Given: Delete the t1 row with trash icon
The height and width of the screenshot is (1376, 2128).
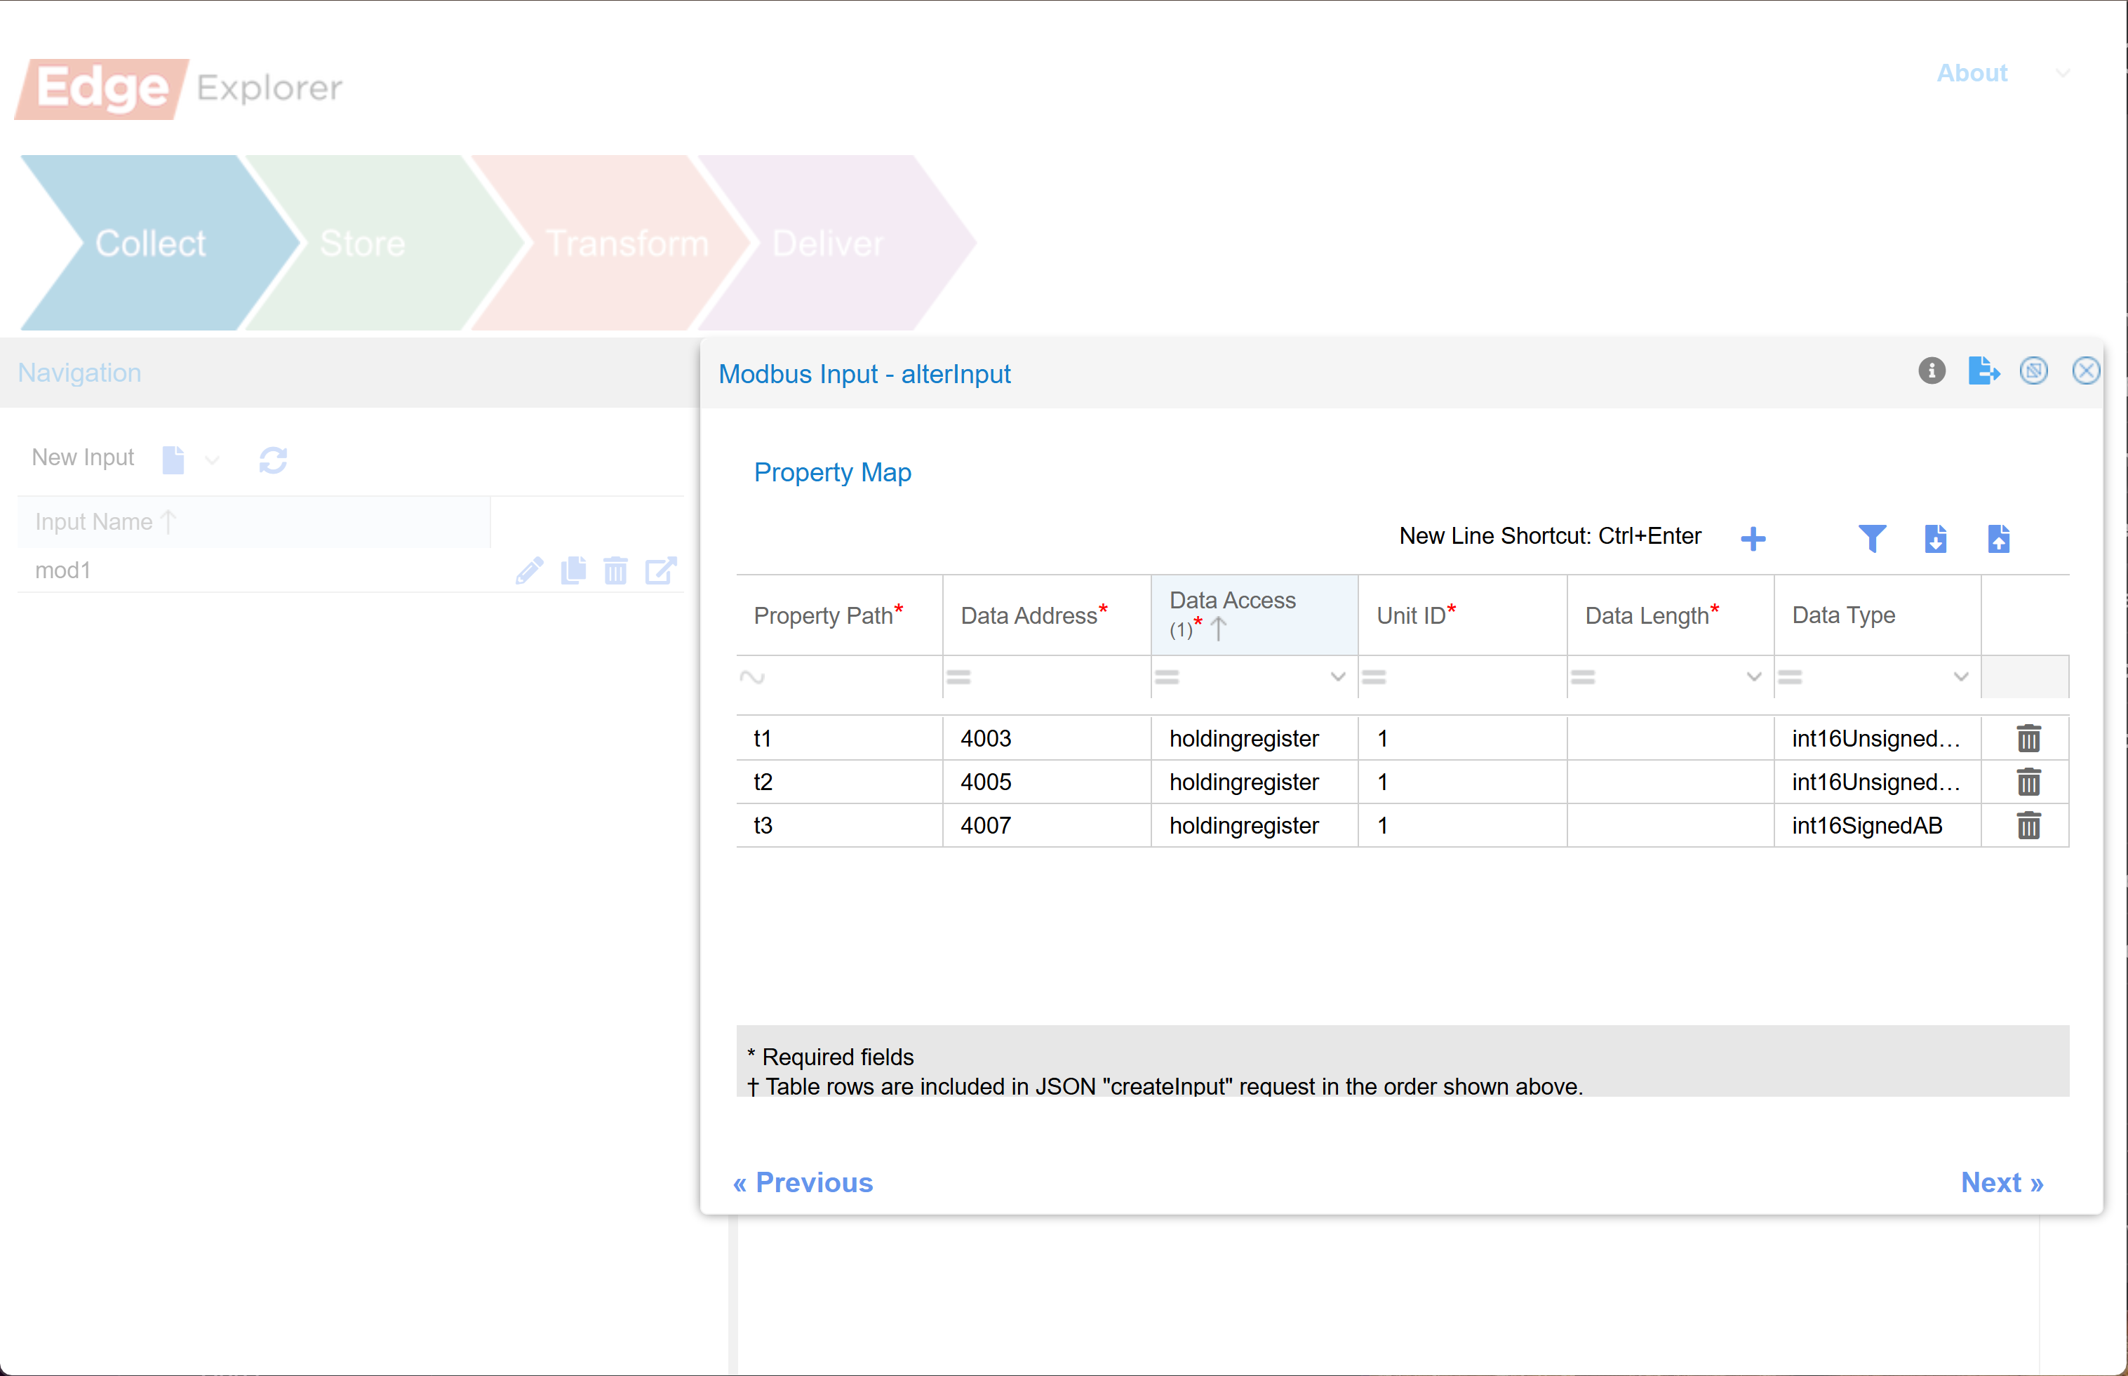Looking at the screenshot, I should [x=2028, y=738].
